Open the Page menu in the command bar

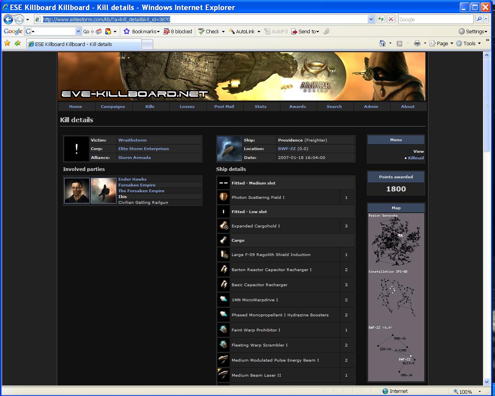[441, 43]
